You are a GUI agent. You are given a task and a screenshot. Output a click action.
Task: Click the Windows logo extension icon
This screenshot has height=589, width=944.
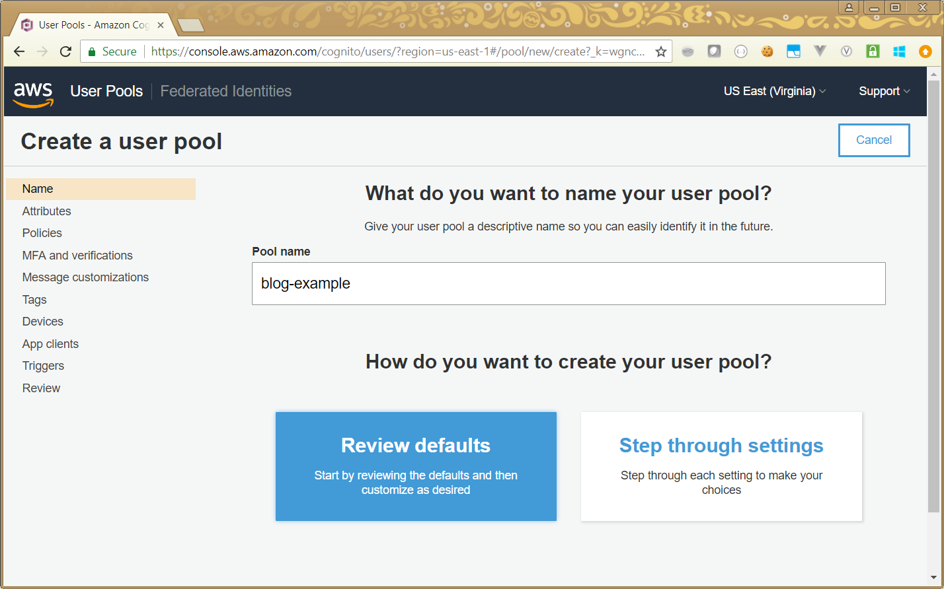[899, 52]
